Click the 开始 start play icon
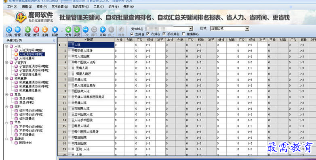This screenshot has height=160, width=316. [x=103, y=30]
